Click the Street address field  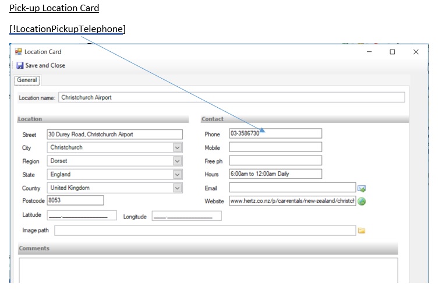(x=114, y=135)
